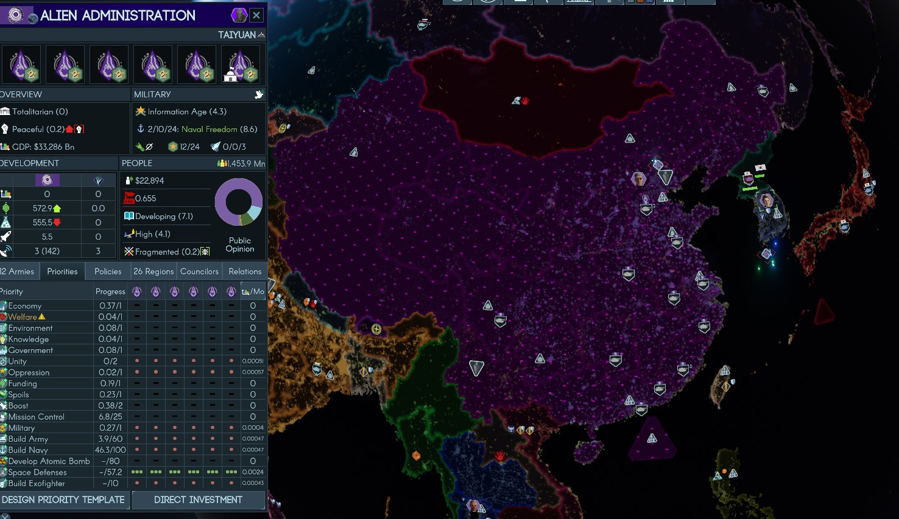Click the Naval Freedom text

209,129
